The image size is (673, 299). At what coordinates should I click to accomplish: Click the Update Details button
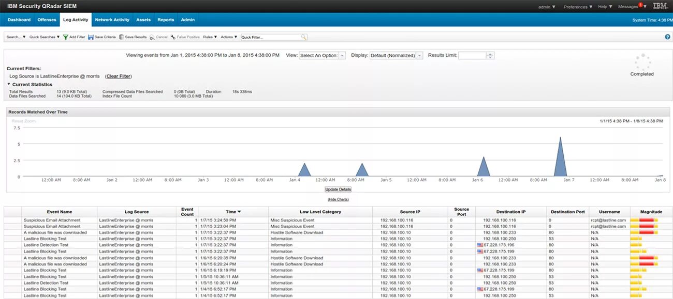pyautogui.click(x=338, y=190)
